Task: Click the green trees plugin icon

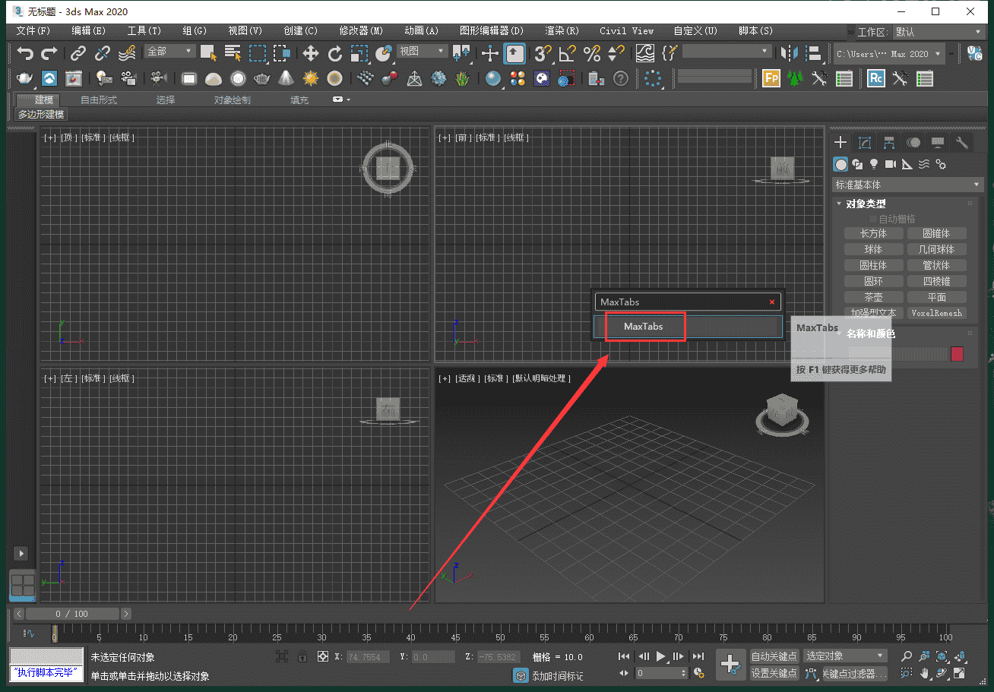Action: (795, 78)
